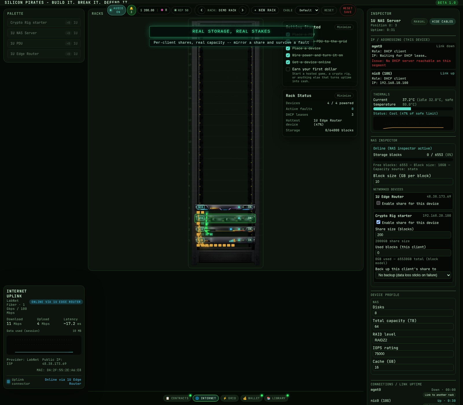
Task: Minimize the Rack Status panel
Action: pos(344,96)
